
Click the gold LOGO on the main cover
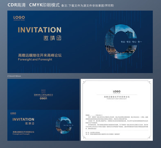(19, 18)
